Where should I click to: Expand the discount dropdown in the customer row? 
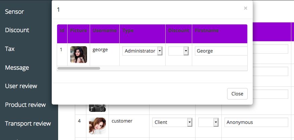(x=208, y=123)
